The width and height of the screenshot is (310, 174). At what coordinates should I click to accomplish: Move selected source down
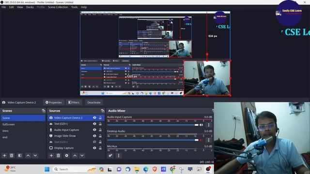click(x=82, y=156)
